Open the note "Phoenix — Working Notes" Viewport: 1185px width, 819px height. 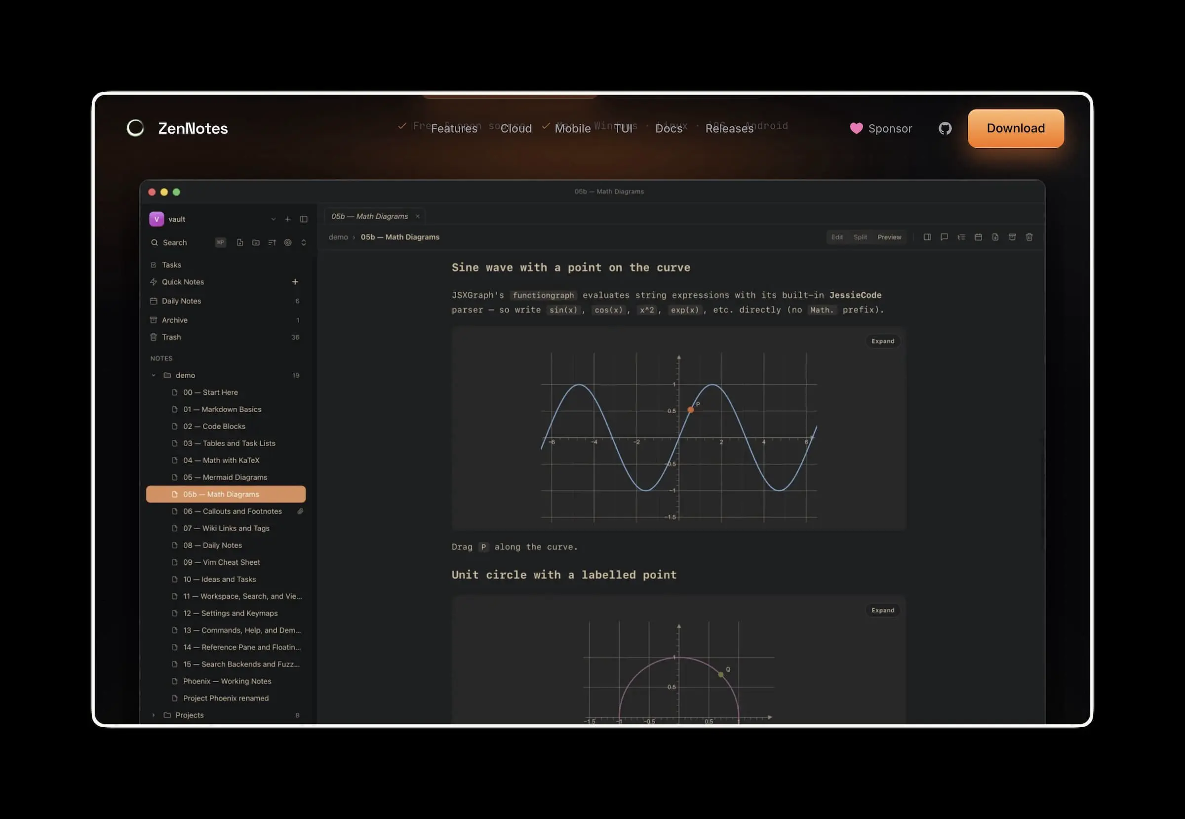[226, 681]
